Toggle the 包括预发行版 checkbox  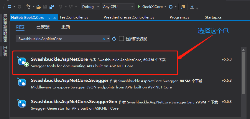(x=121, y=38)
